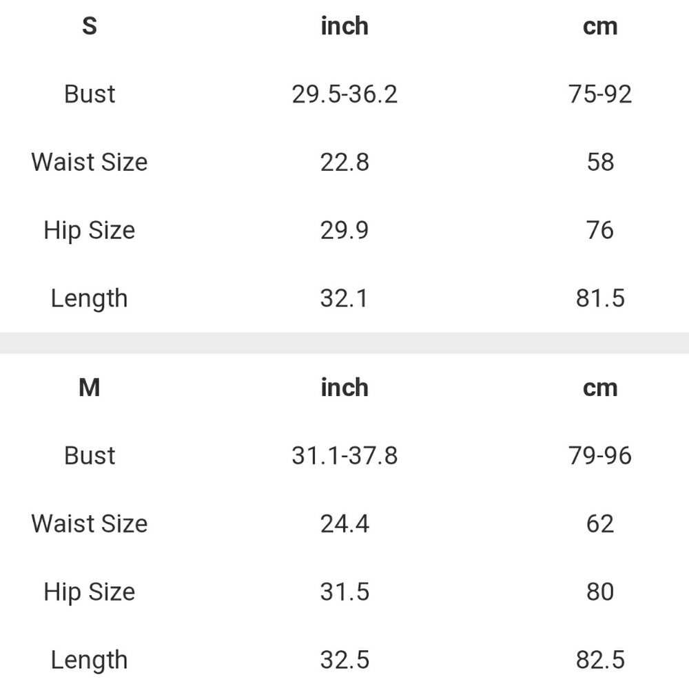The width and height of the screenshot is (689, 688).
Task: Click the 81.5 length cm value
Action: click(x=600, y=298)
